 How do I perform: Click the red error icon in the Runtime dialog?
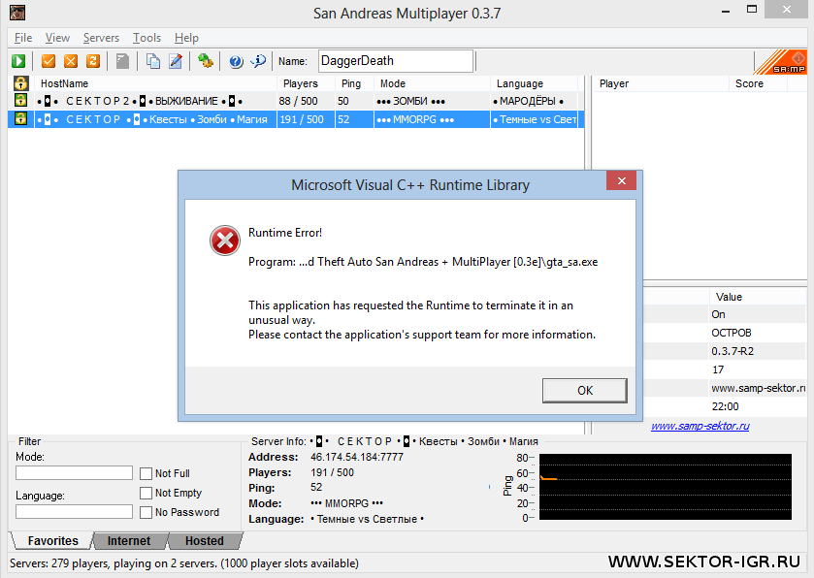pyautogui.click(x=225, y=241)
